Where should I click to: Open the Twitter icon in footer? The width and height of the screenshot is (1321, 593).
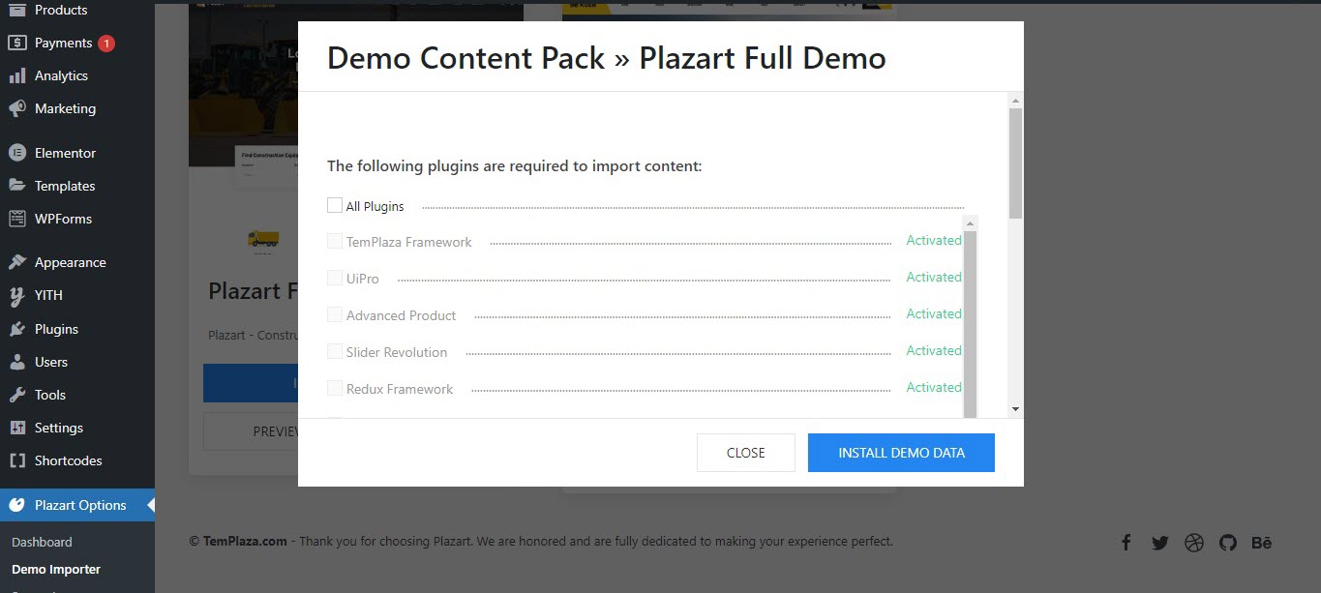tap(1160, 543)
